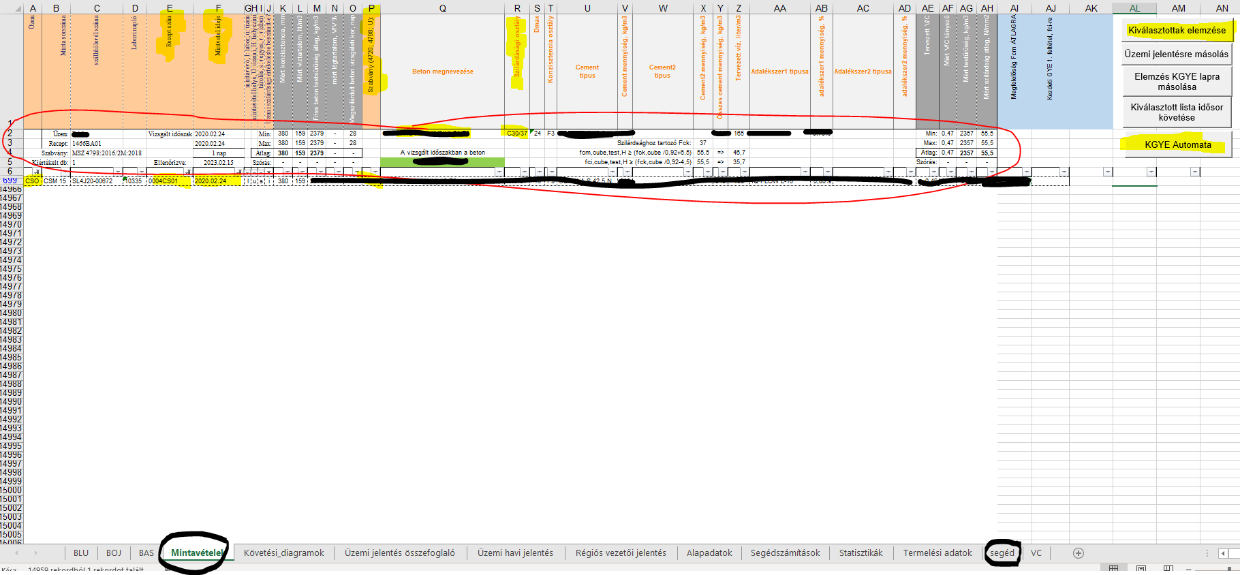This screenshot has width=1240, height=575.
Task: Open 'Régiós vezetői jelentés' sheet tab
Action: tap(621, 553)
